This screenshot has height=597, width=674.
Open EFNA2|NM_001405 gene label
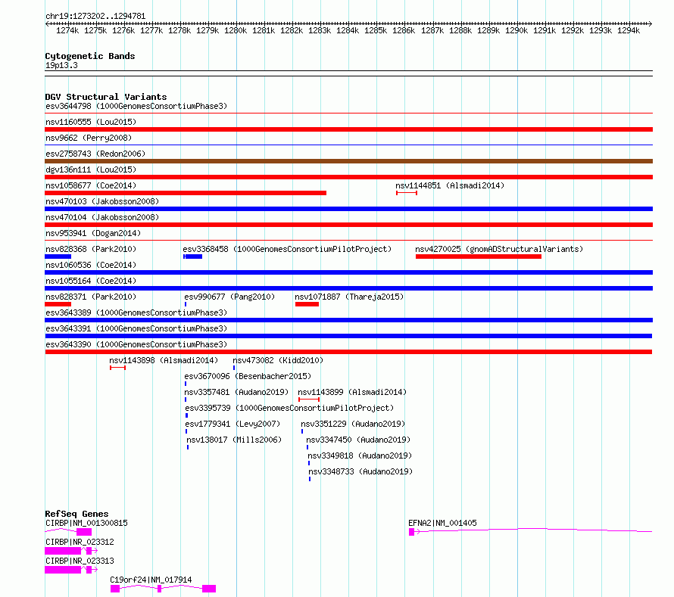click(443, 523)
